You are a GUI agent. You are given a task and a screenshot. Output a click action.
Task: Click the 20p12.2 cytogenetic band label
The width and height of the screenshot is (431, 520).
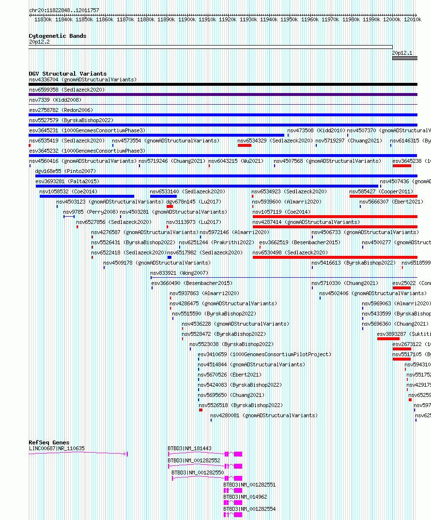(x=39, y=42)
